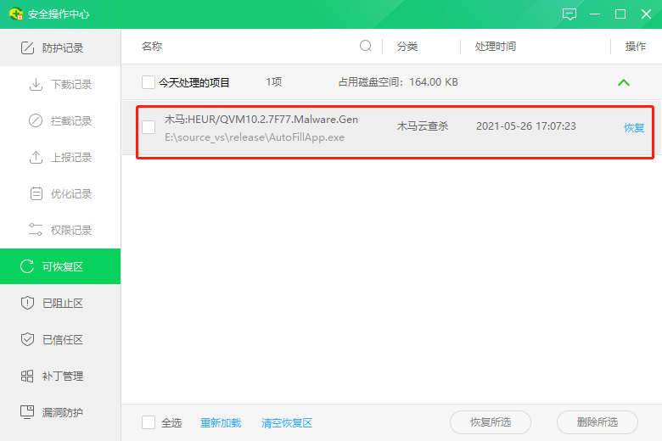Select 权限记录 in sidebar
Viewport: 662px width, 441px height.
tap(60, 230)
